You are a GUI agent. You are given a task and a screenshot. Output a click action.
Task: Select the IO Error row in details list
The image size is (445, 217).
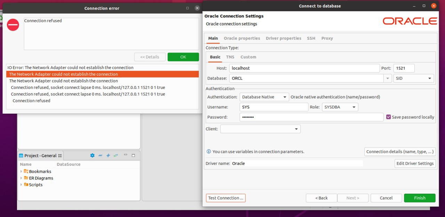pyautogui.click(x=103, y=67)
